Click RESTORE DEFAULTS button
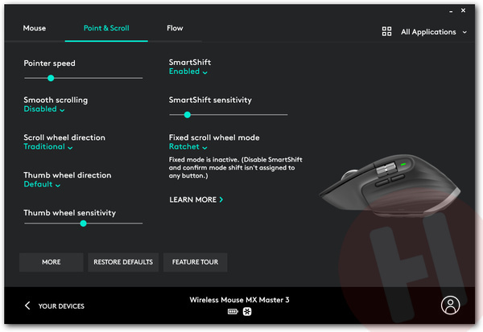483x332 pixels. coord(123,262)
